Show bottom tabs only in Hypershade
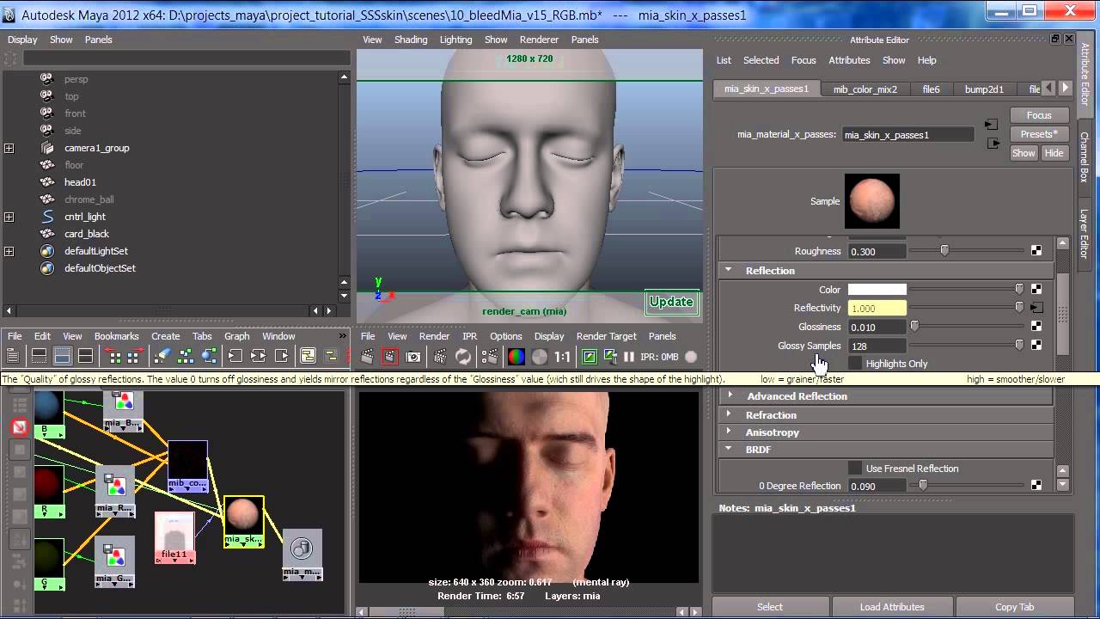 pos(63,356)
